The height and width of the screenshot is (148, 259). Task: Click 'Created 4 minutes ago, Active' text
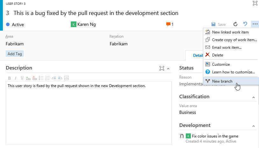click(x=211, y=141)
